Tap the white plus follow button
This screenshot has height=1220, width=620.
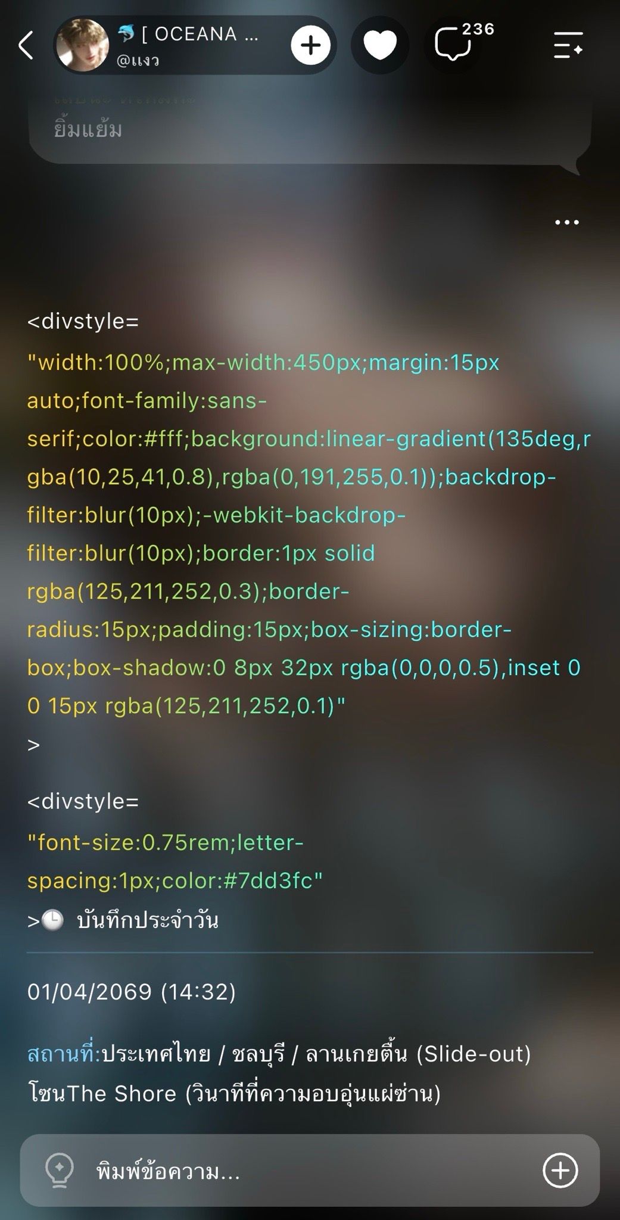click(x=310, y=45)
